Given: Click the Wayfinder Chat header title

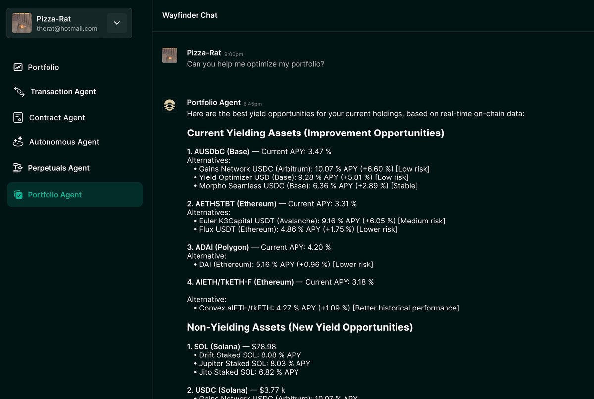Looking at the screenshot, I should (x=190, y=15).
